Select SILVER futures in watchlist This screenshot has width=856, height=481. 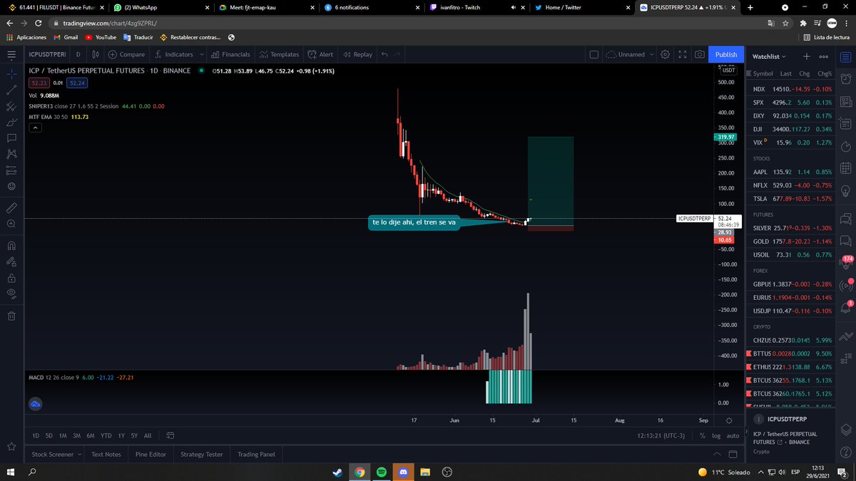791,228
